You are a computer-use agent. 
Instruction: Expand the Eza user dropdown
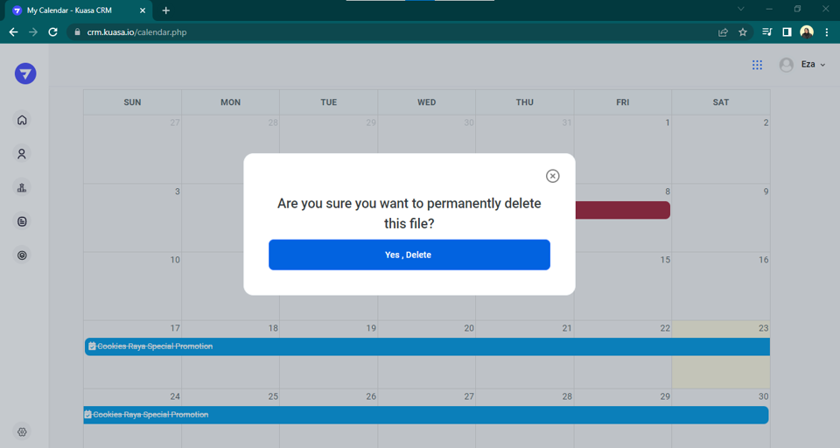[x=813, y=65]
